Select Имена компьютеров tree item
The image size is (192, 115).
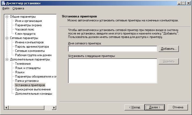[x=29, y=42]
